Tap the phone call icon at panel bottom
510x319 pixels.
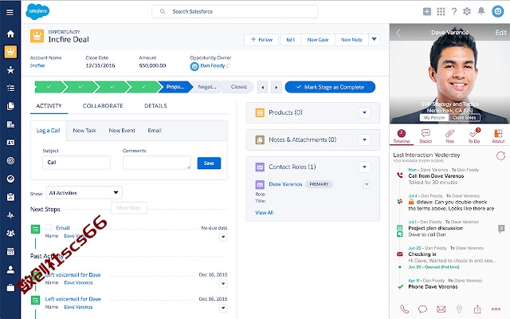pos(404,309)
